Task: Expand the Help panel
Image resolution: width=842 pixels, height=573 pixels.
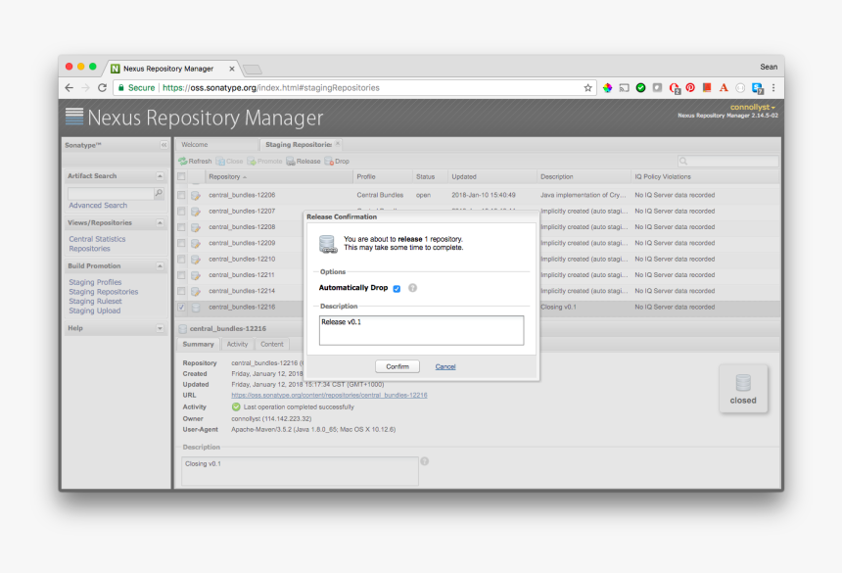Action: click(x=160, y=329)
